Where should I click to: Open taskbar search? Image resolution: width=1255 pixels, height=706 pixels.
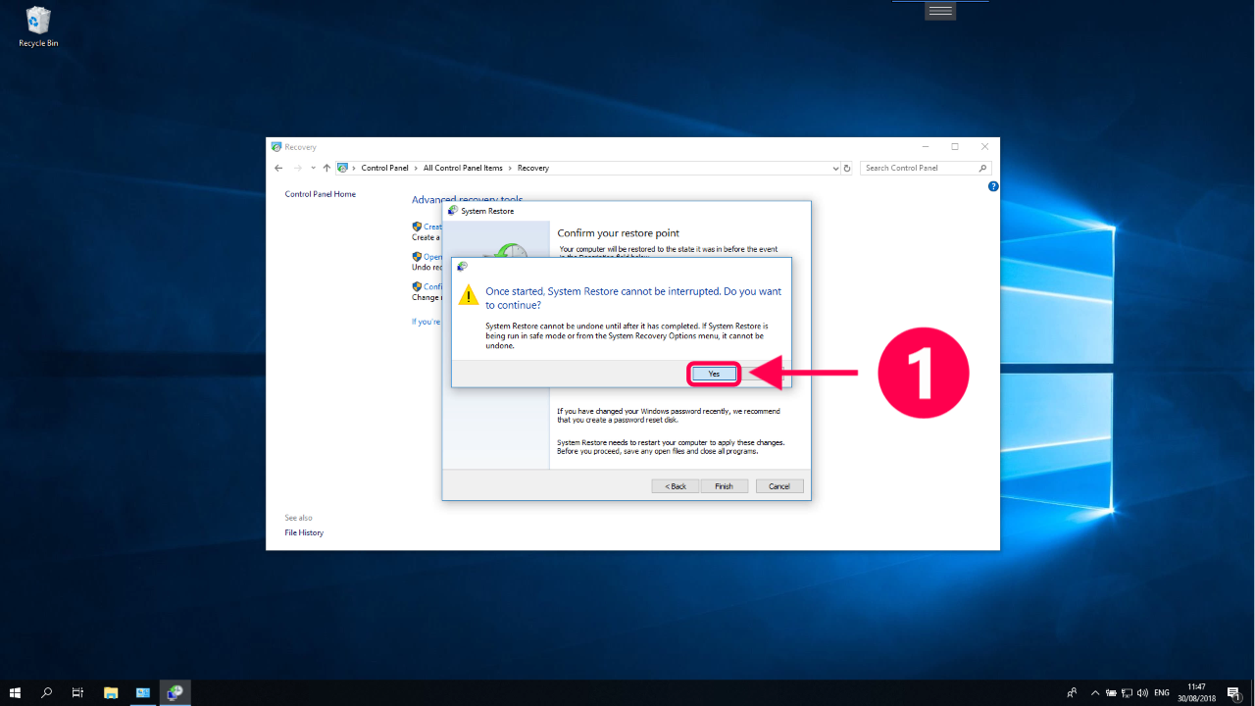[46, 692]
